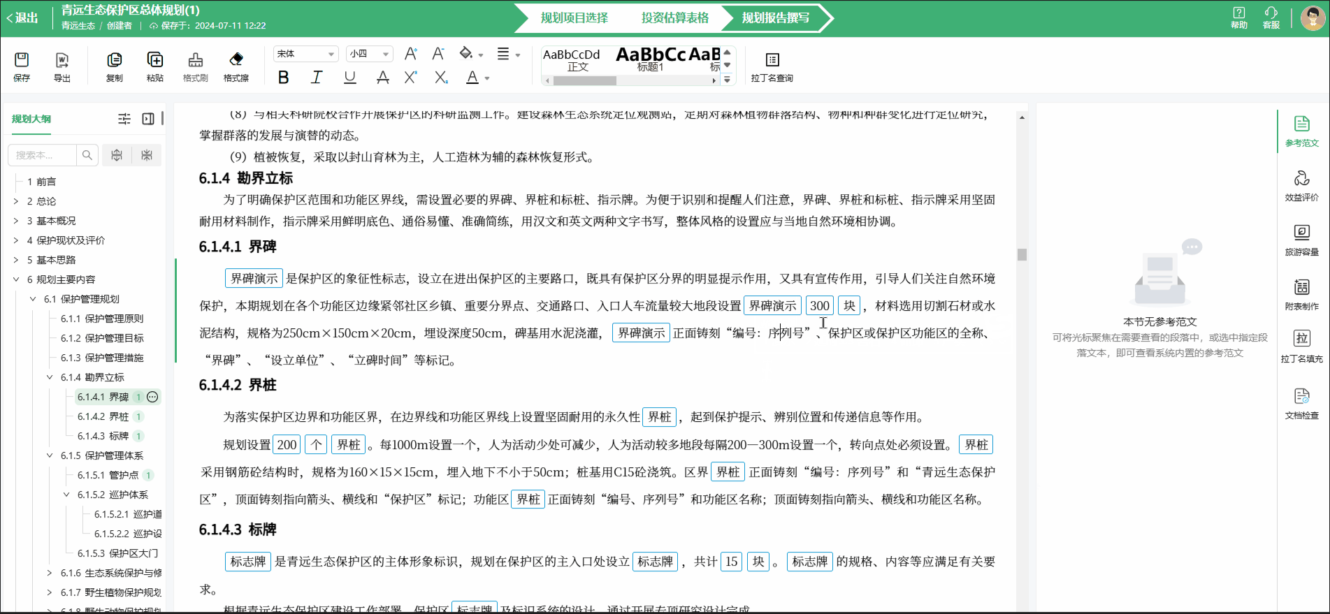Click the 300 quantity field in 界碑 paragraph
The height and width of the screenshot is (614, 1330).
(820, 306)
